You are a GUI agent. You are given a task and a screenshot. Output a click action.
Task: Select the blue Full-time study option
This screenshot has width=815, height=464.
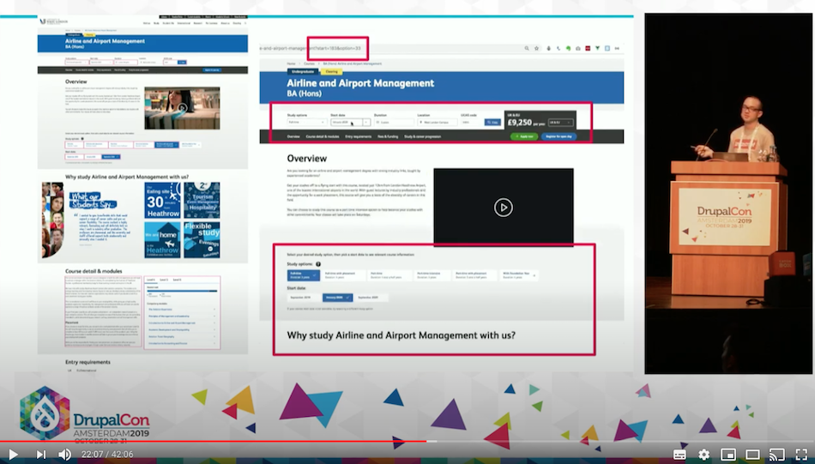304,275
